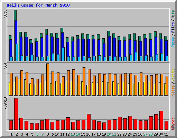This screenshot has height=138, width=177.
Task: Click the tallest orange visits bar on day 8
Action: tap(48, 79)
